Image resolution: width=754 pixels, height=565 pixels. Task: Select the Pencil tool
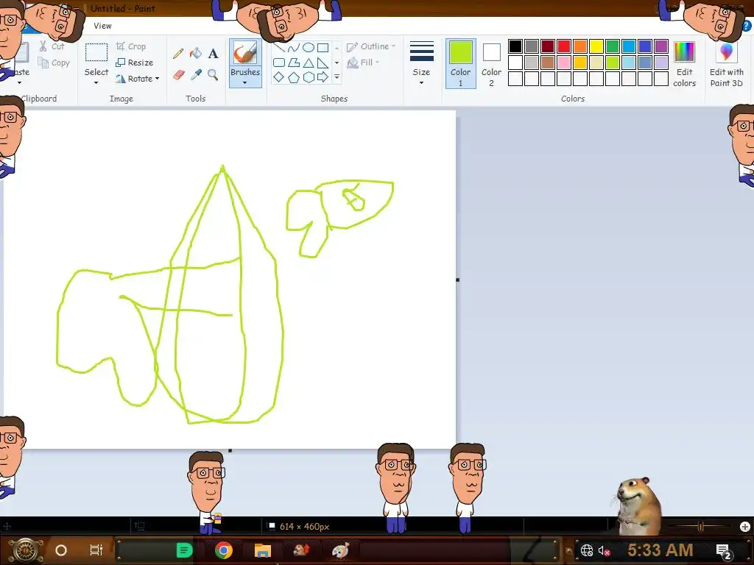coord(178,53)
